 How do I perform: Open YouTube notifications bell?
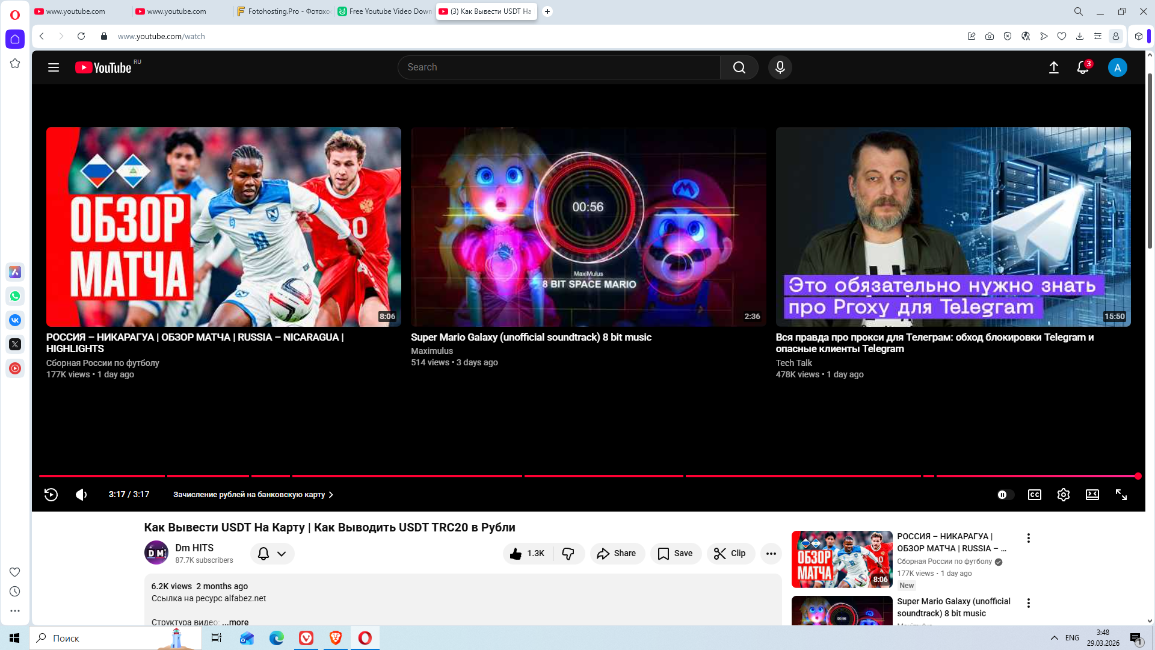[1082, 67]
